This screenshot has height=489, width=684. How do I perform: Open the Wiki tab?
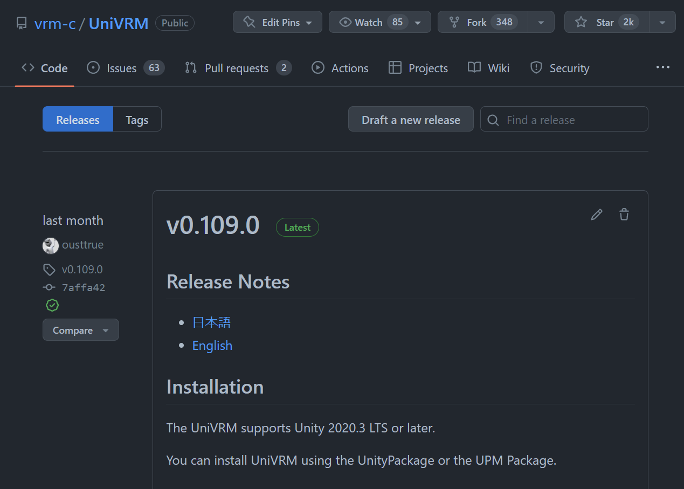click(x=488, y=68)
